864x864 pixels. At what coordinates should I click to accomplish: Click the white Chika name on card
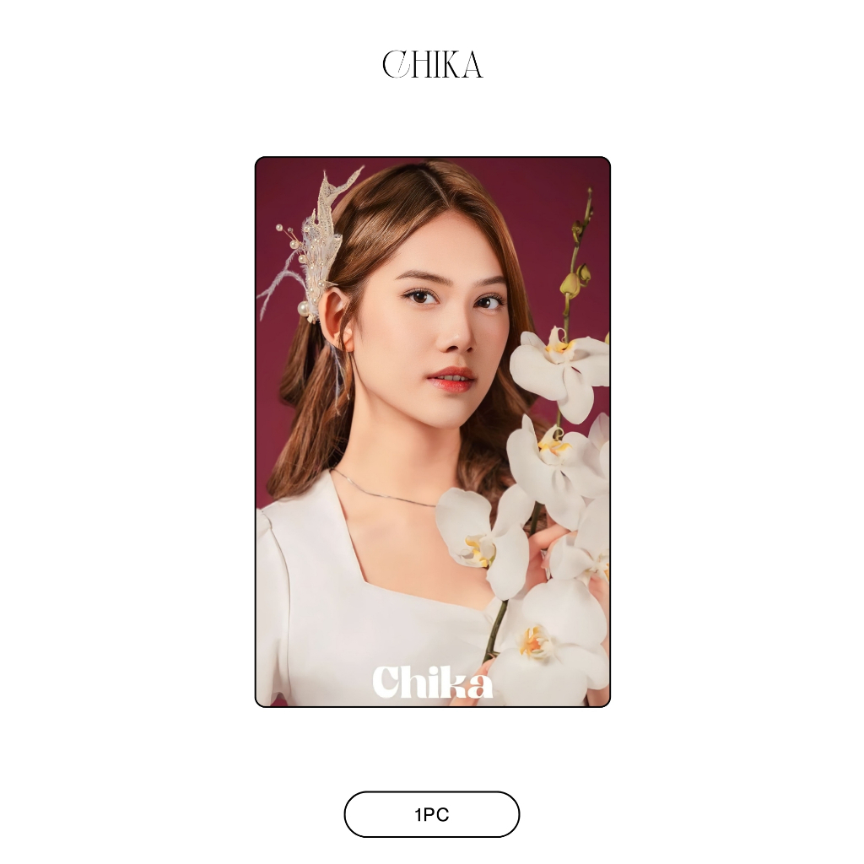433,682
